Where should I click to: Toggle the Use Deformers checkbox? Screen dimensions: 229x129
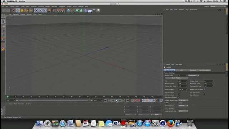click(x=204, y=95)
